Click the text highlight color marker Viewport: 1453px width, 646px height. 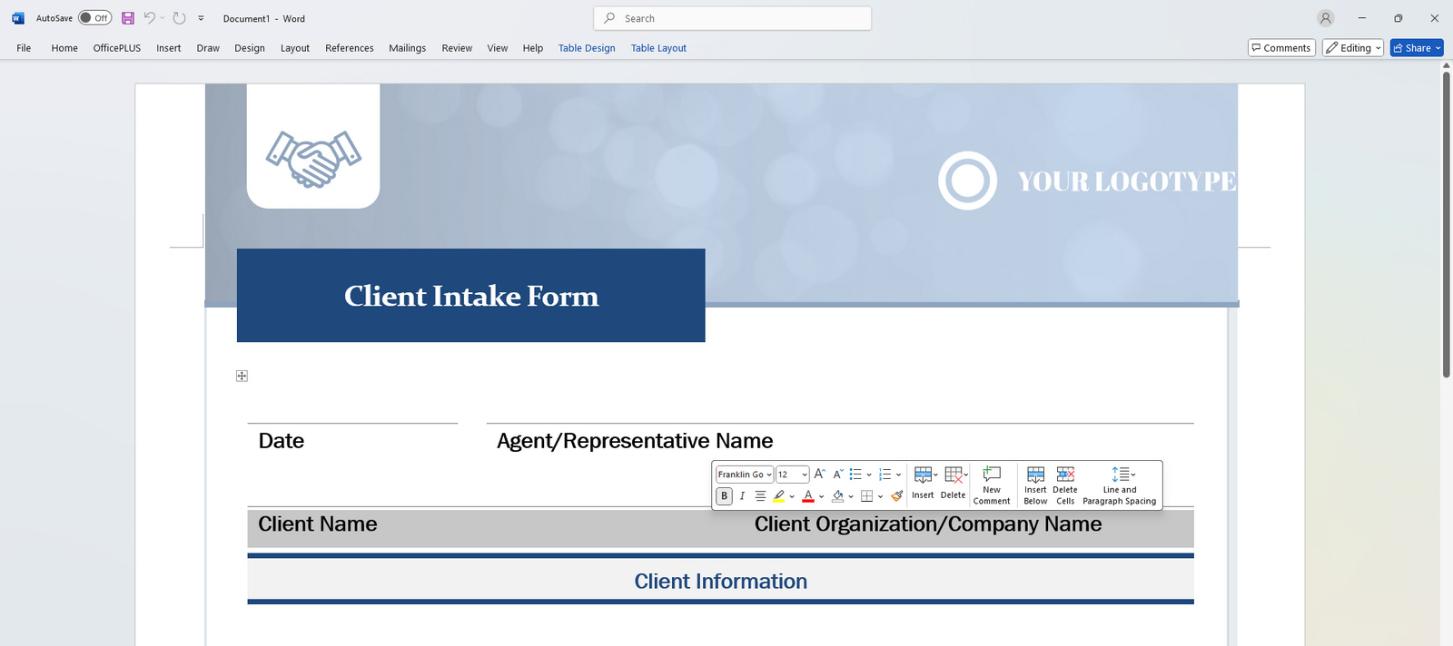coord(778,496)
